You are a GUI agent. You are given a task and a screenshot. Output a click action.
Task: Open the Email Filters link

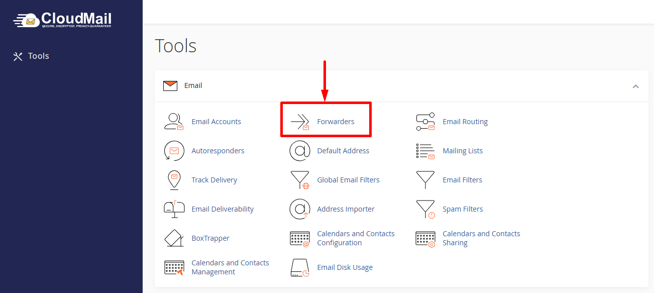pyautogui.click(x=462, y=180)
